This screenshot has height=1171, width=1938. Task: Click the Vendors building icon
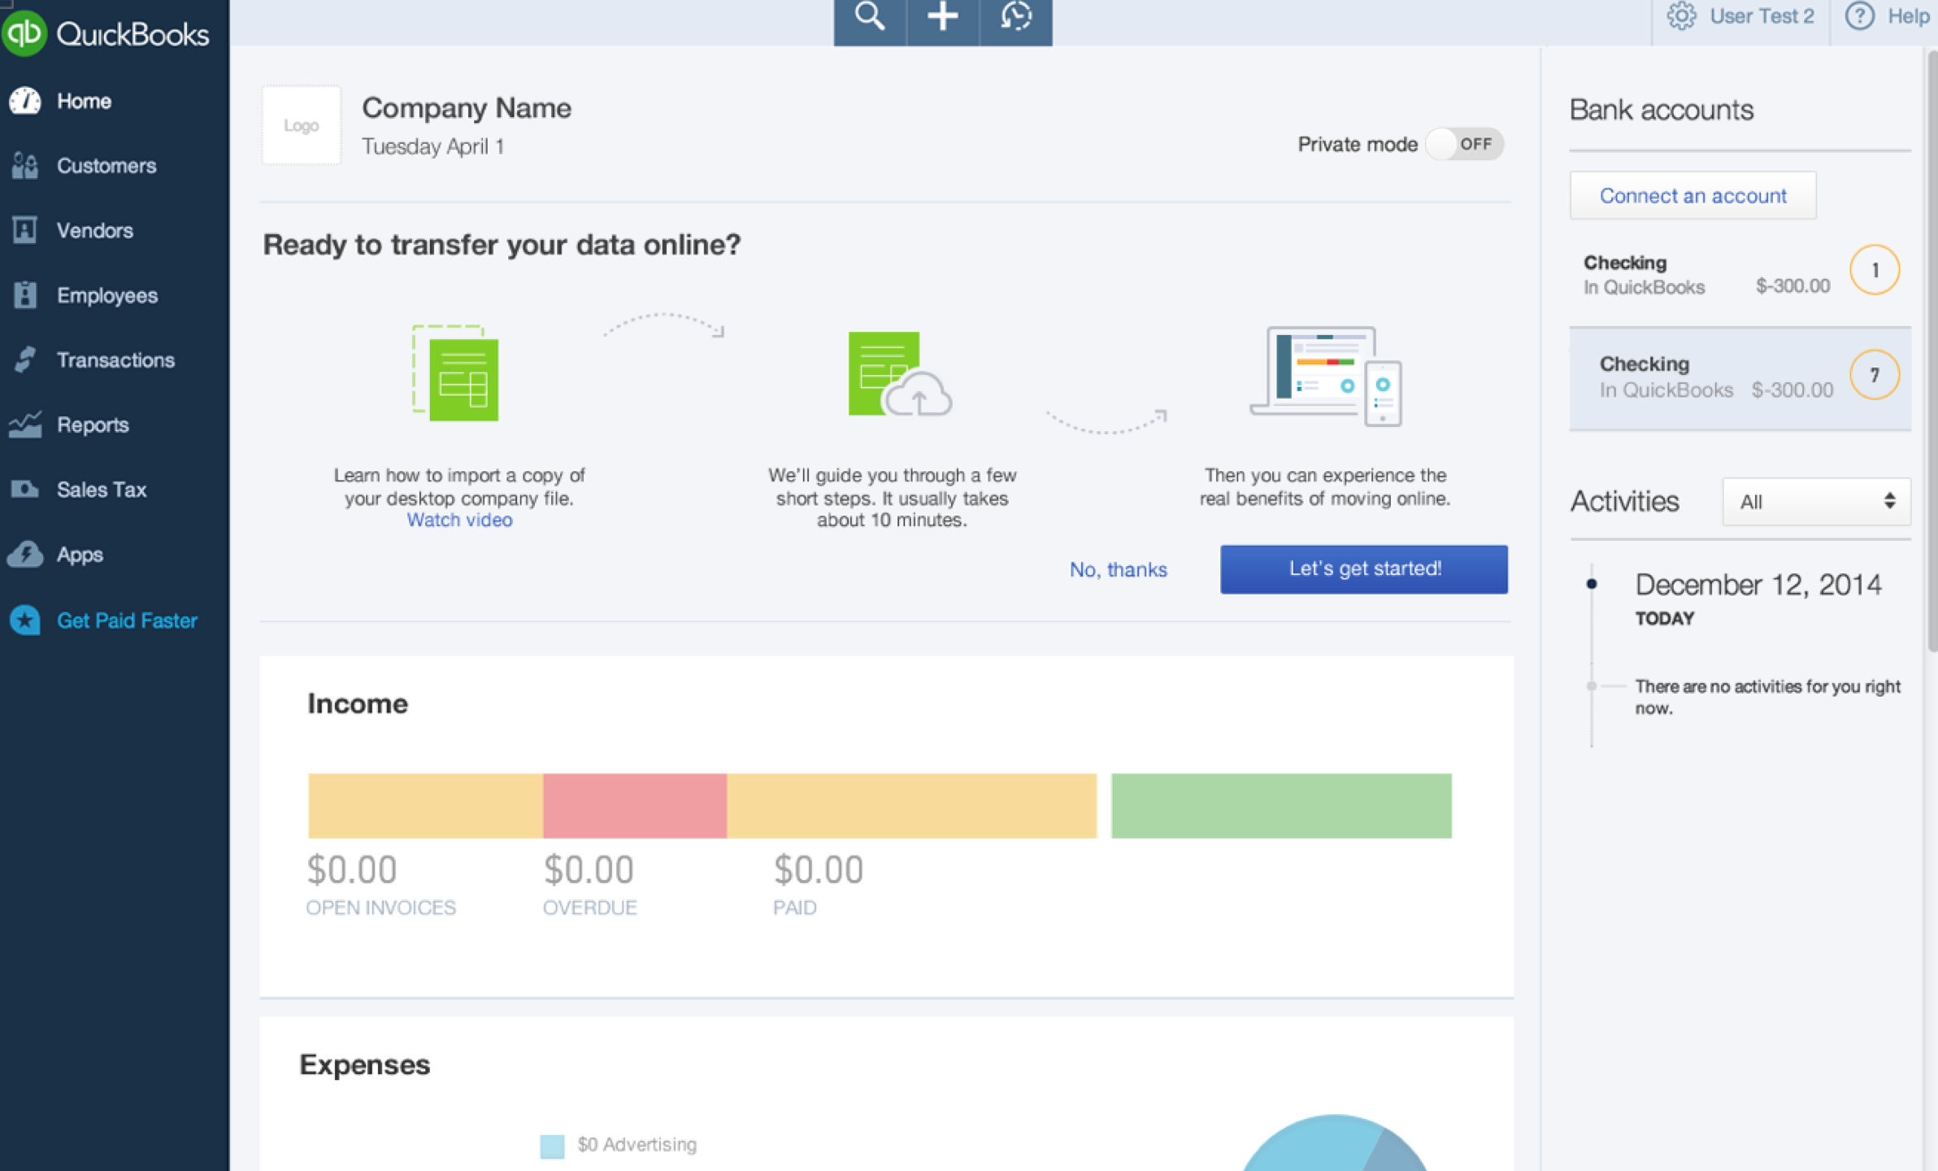[24, 230]
